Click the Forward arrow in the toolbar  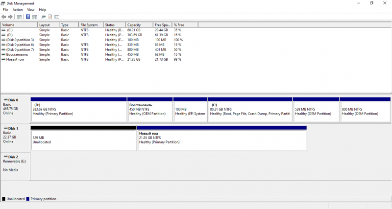click(10, 17)
